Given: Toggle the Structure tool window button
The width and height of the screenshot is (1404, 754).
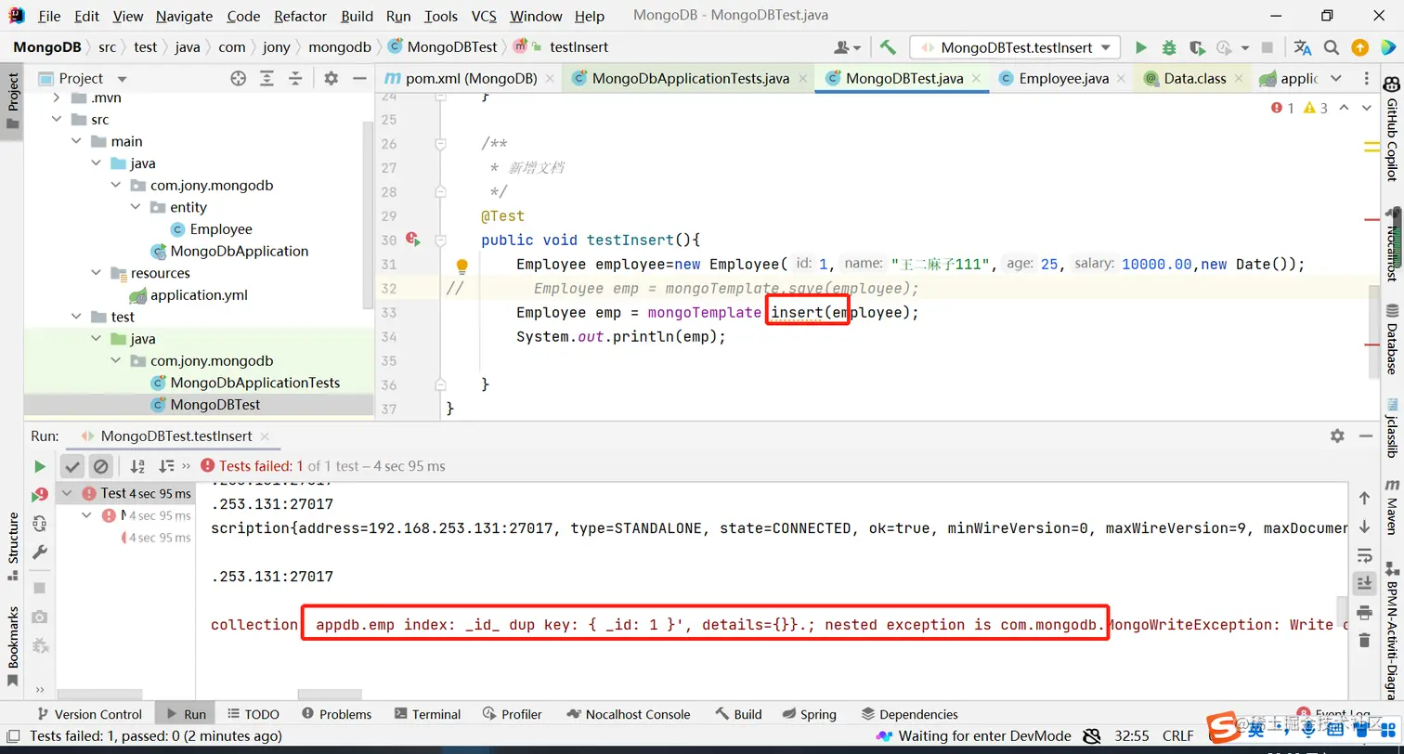Looking at the screenshot, I should coord(12,546).
